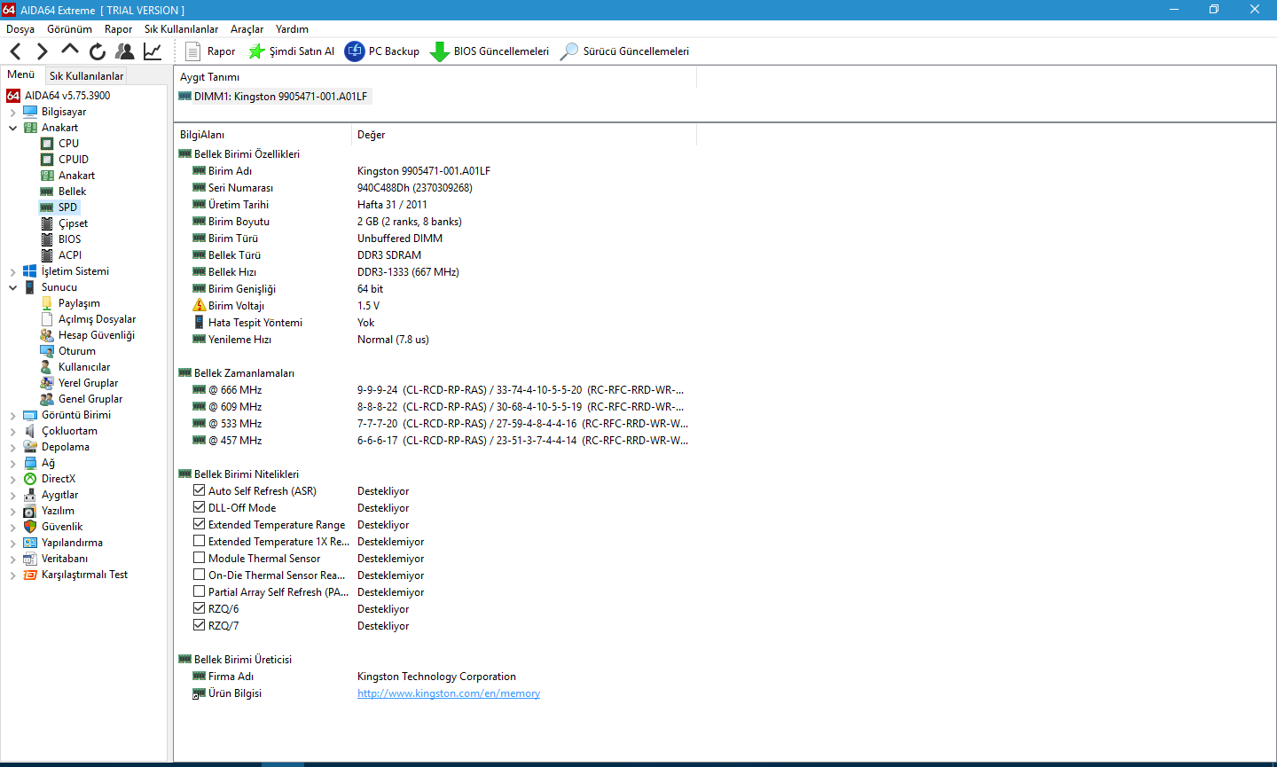The image size is (1277, 767).
Task: Open Sık Kullanılanlar menu
Action: [181, 29]
